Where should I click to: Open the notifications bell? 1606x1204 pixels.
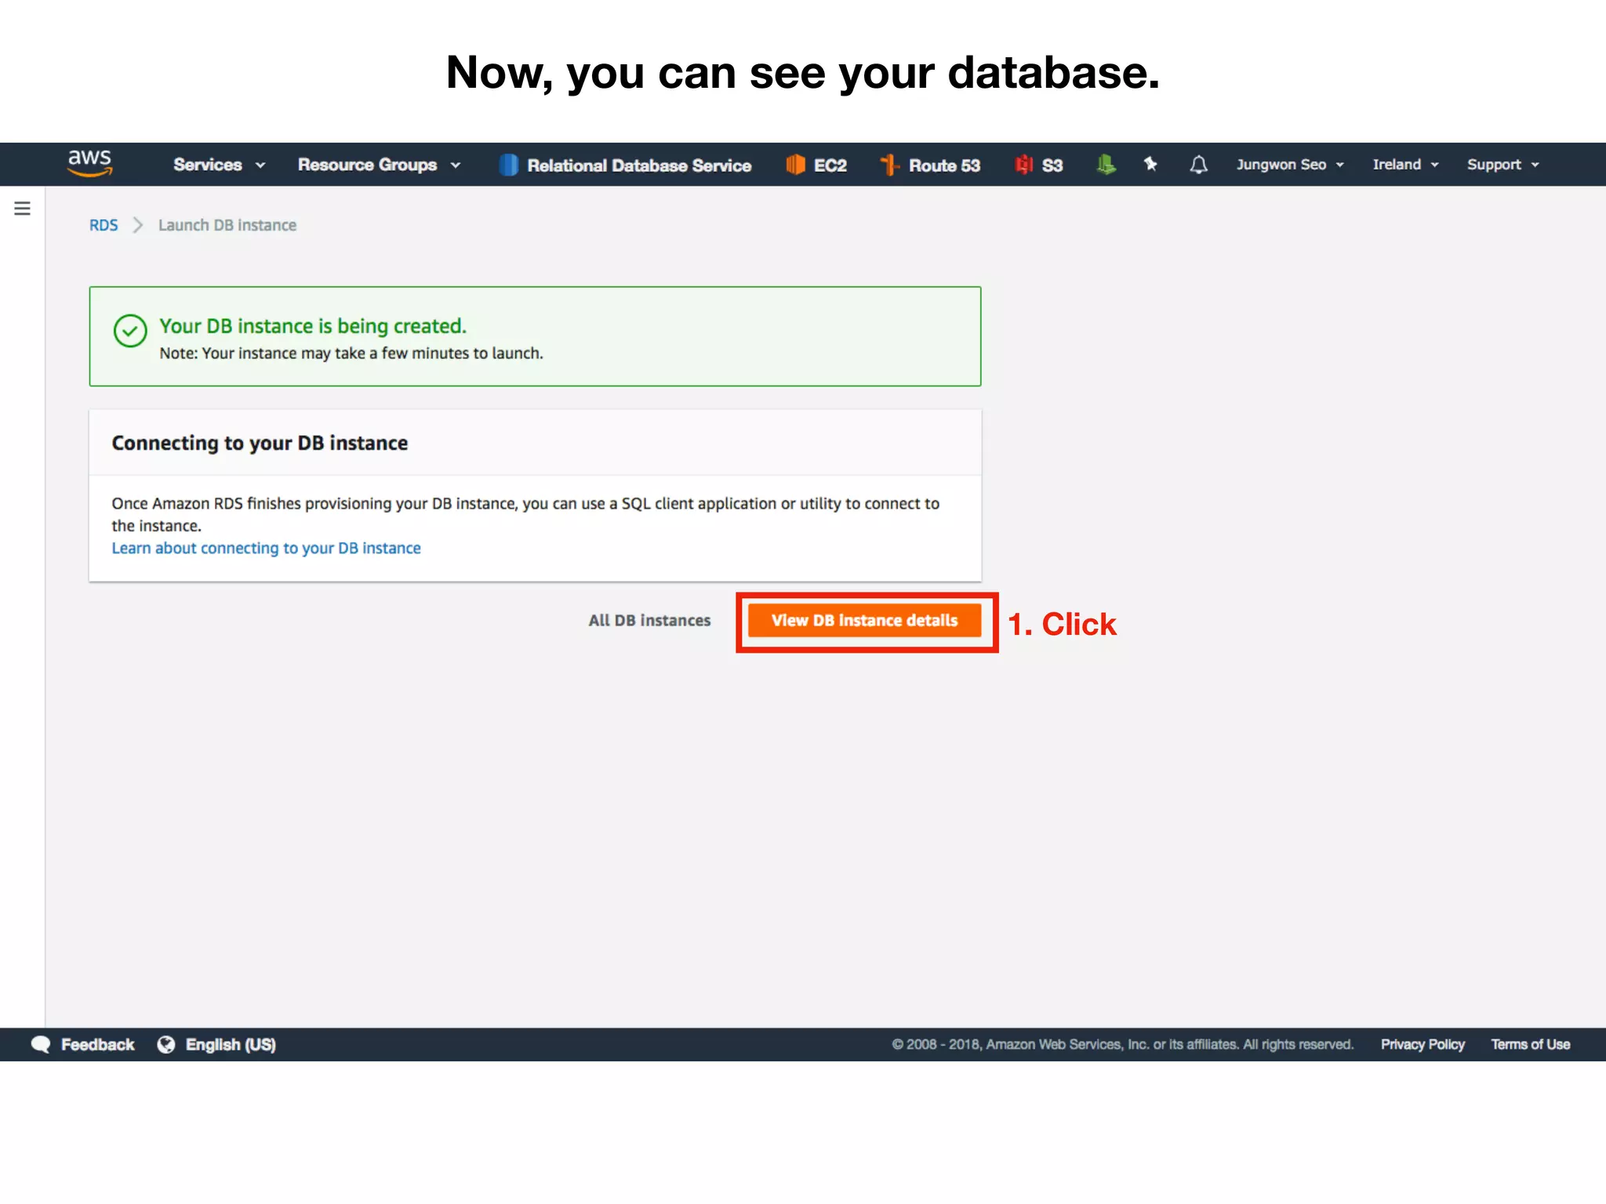[1198, 165]
